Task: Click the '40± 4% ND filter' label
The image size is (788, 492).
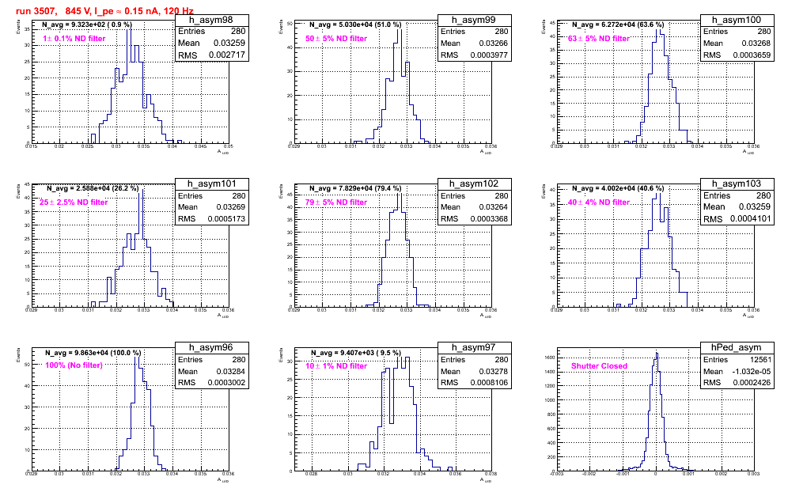Action: point(599,202)
